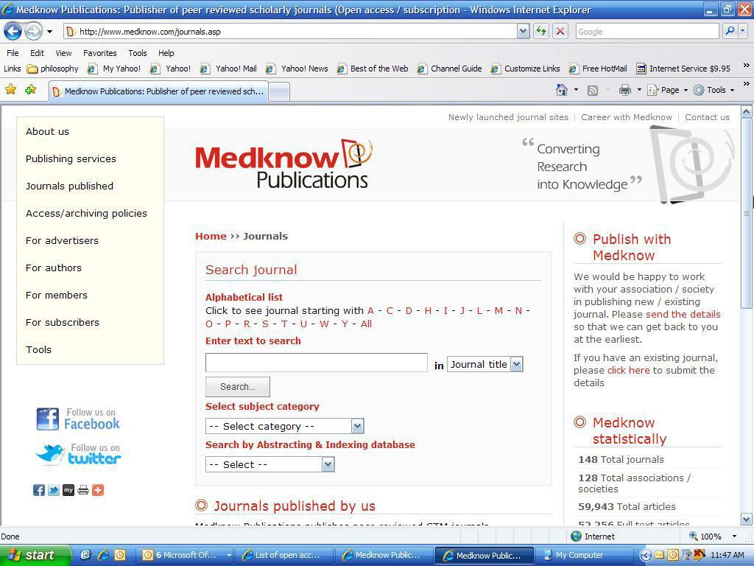Viewport: 754px width, 566px height.
Task: Open the Help menu
Action: point(166,53)
